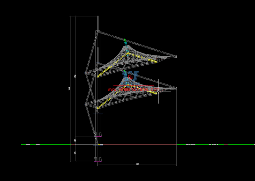Image resolution: width=255 pixels, height=181 pixels.
Task: Select the right tip of upper canopy
Action: tap(176, 56)
